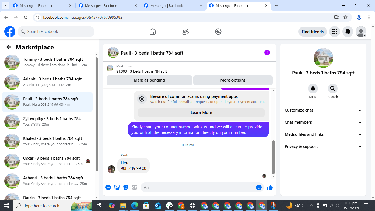Open Zylovepiky's conversation

[47, 121]
